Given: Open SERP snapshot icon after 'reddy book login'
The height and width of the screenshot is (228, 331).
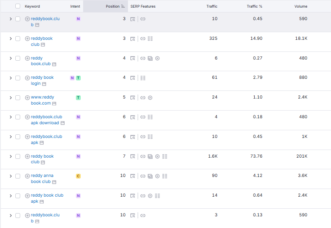Looking at the screenshot, I should coord(44,84).
